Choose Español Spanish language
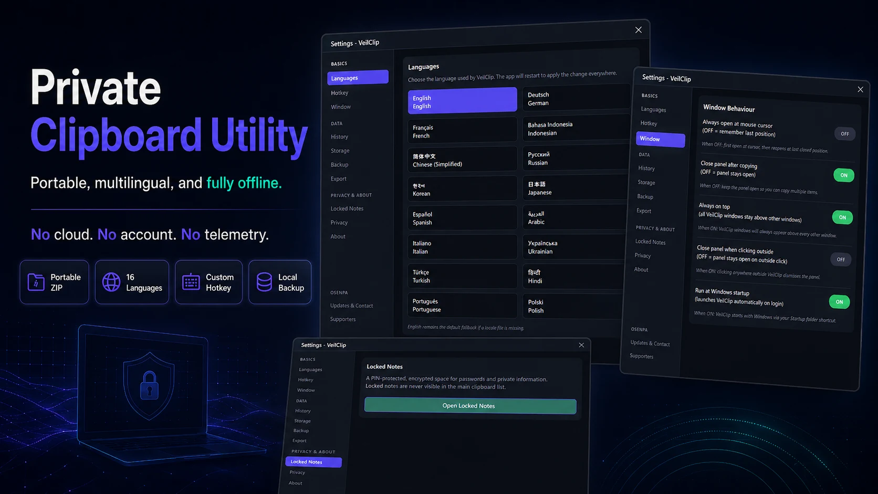 pos(462,218)
